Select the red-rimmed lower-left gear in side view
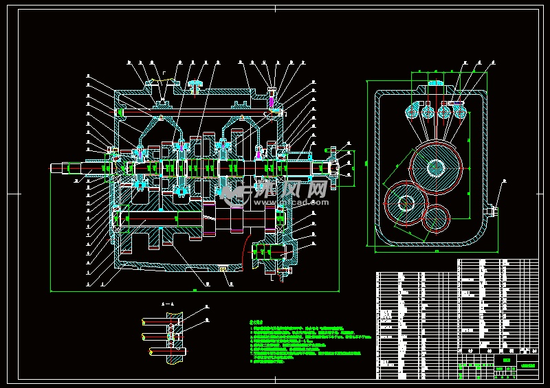Viewport: 550px width, 388px height. 406,203
